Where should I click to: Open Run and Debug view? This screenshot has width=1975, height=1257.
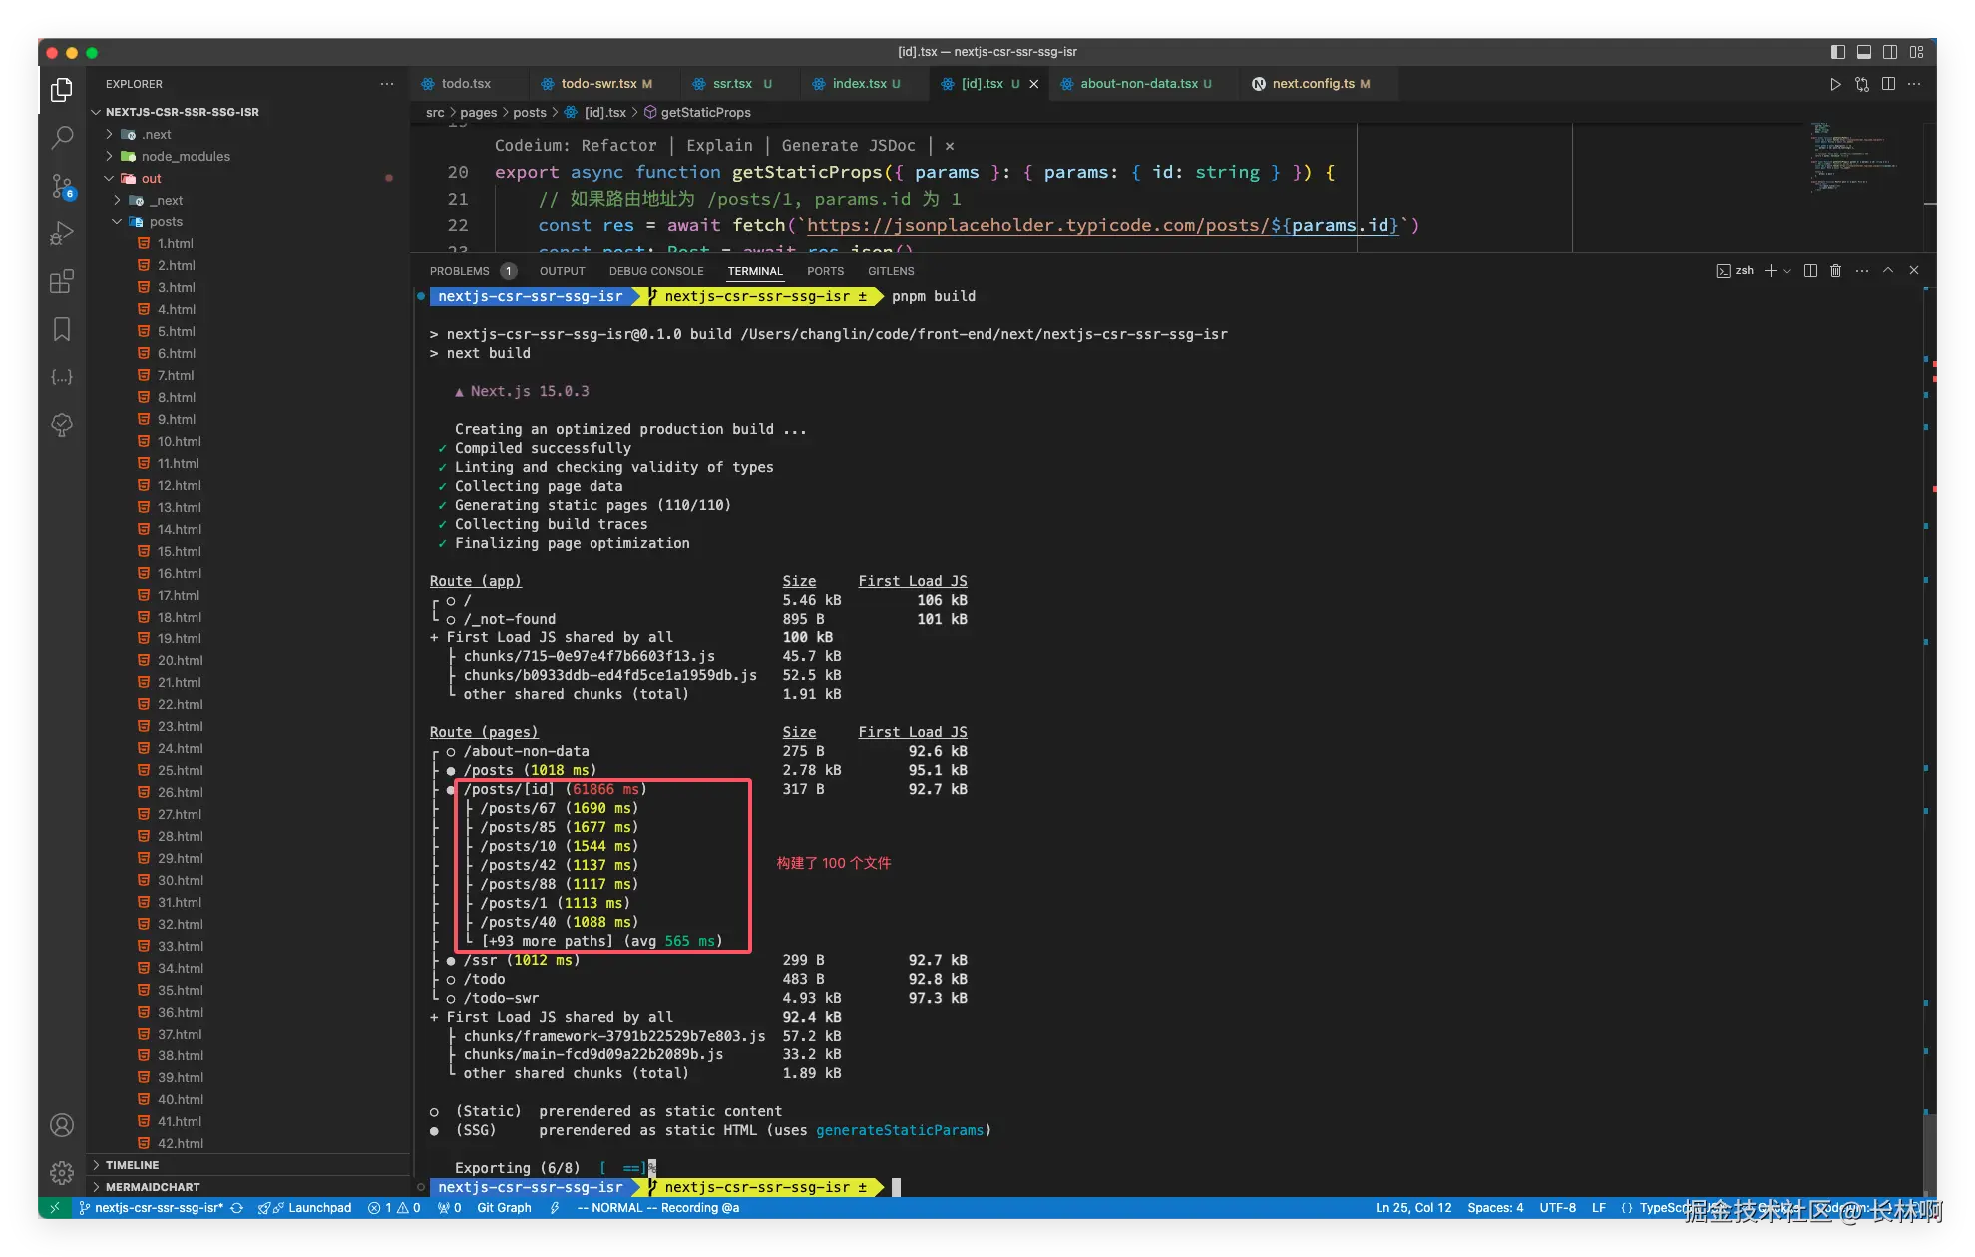click(62, 233)
